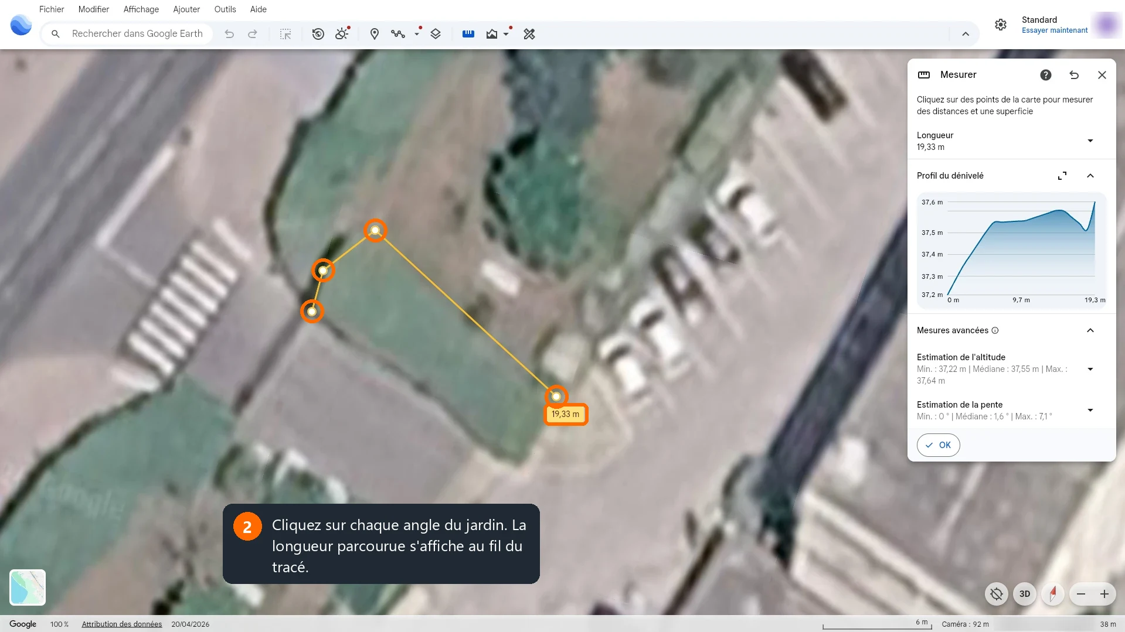
Task: Open the sunlight tool
Action: tap(342, 34)
